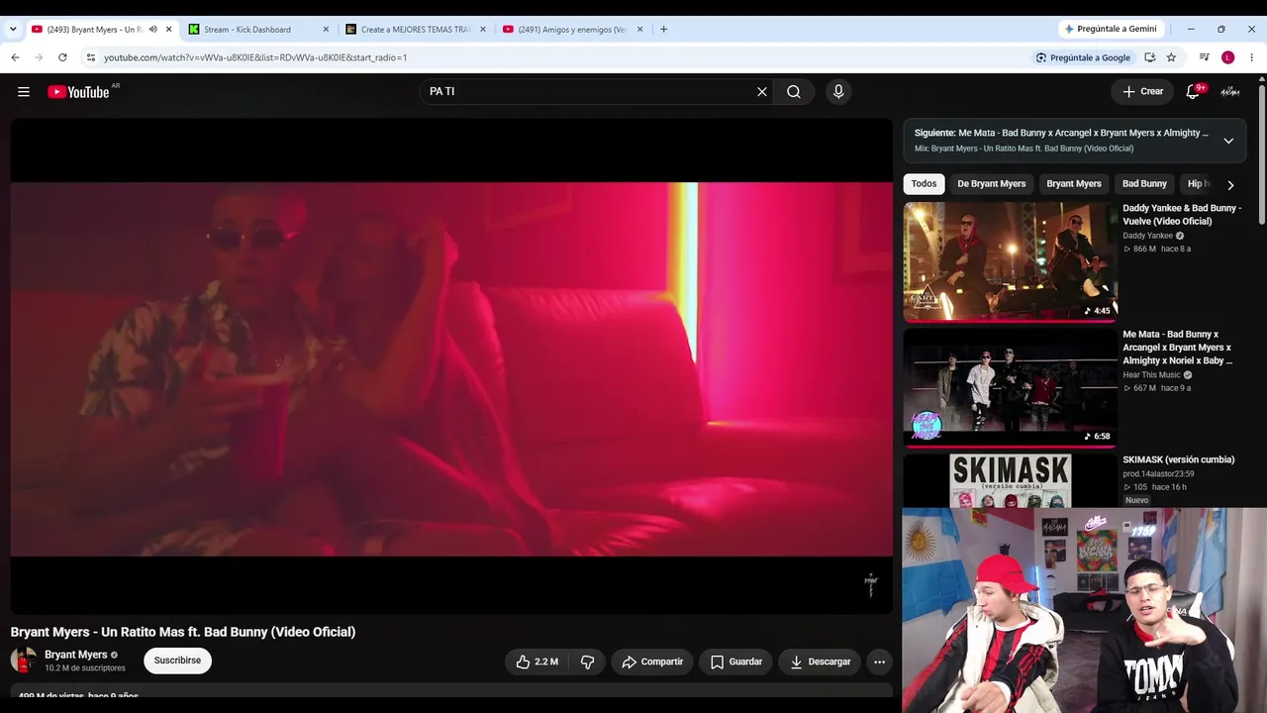1267x713 pixels.
Task: Clear the 'PA TI' search text
Action: (x=762, y=92)
